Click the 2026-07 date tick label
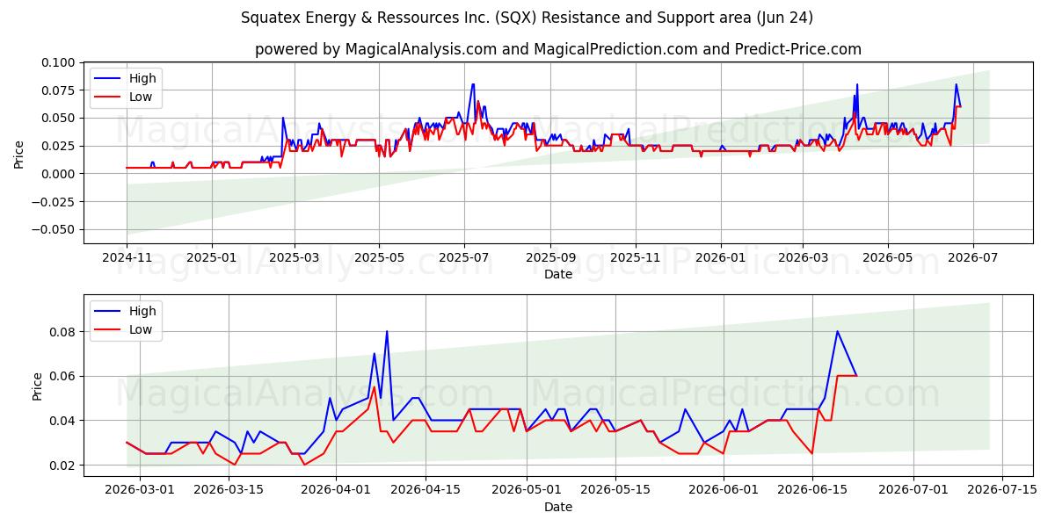Screen dimensions: 1055x527 click(x=971, y=258)
